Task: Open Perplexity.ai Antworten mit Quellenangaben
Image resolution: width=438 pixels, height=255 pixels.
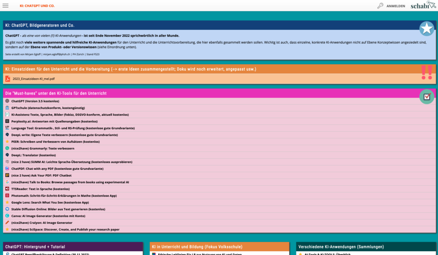Action: point(54,122)
